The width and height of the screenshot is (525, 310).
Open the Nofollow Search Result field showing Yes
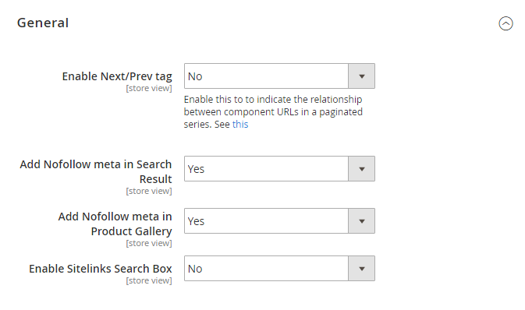pos(279,169)
